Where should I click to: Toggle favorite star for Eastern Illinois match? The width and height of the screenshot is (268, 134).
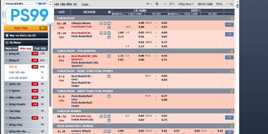109,131
